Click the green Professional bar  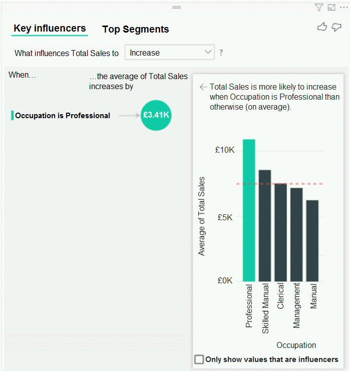[x=249, y=210]
